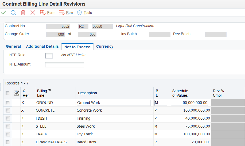The image size is (245, 146).
Task: Click the company field 00050
Action: tap(102, 26)
